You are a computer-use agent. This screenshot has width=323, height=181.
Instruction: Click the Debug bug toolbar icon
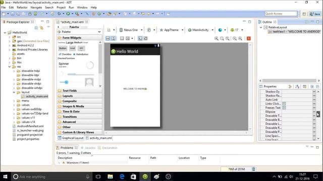pos(60,14)
